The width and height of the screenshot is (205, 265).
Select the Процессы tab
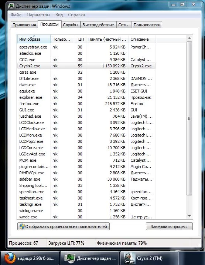(49, 24)
